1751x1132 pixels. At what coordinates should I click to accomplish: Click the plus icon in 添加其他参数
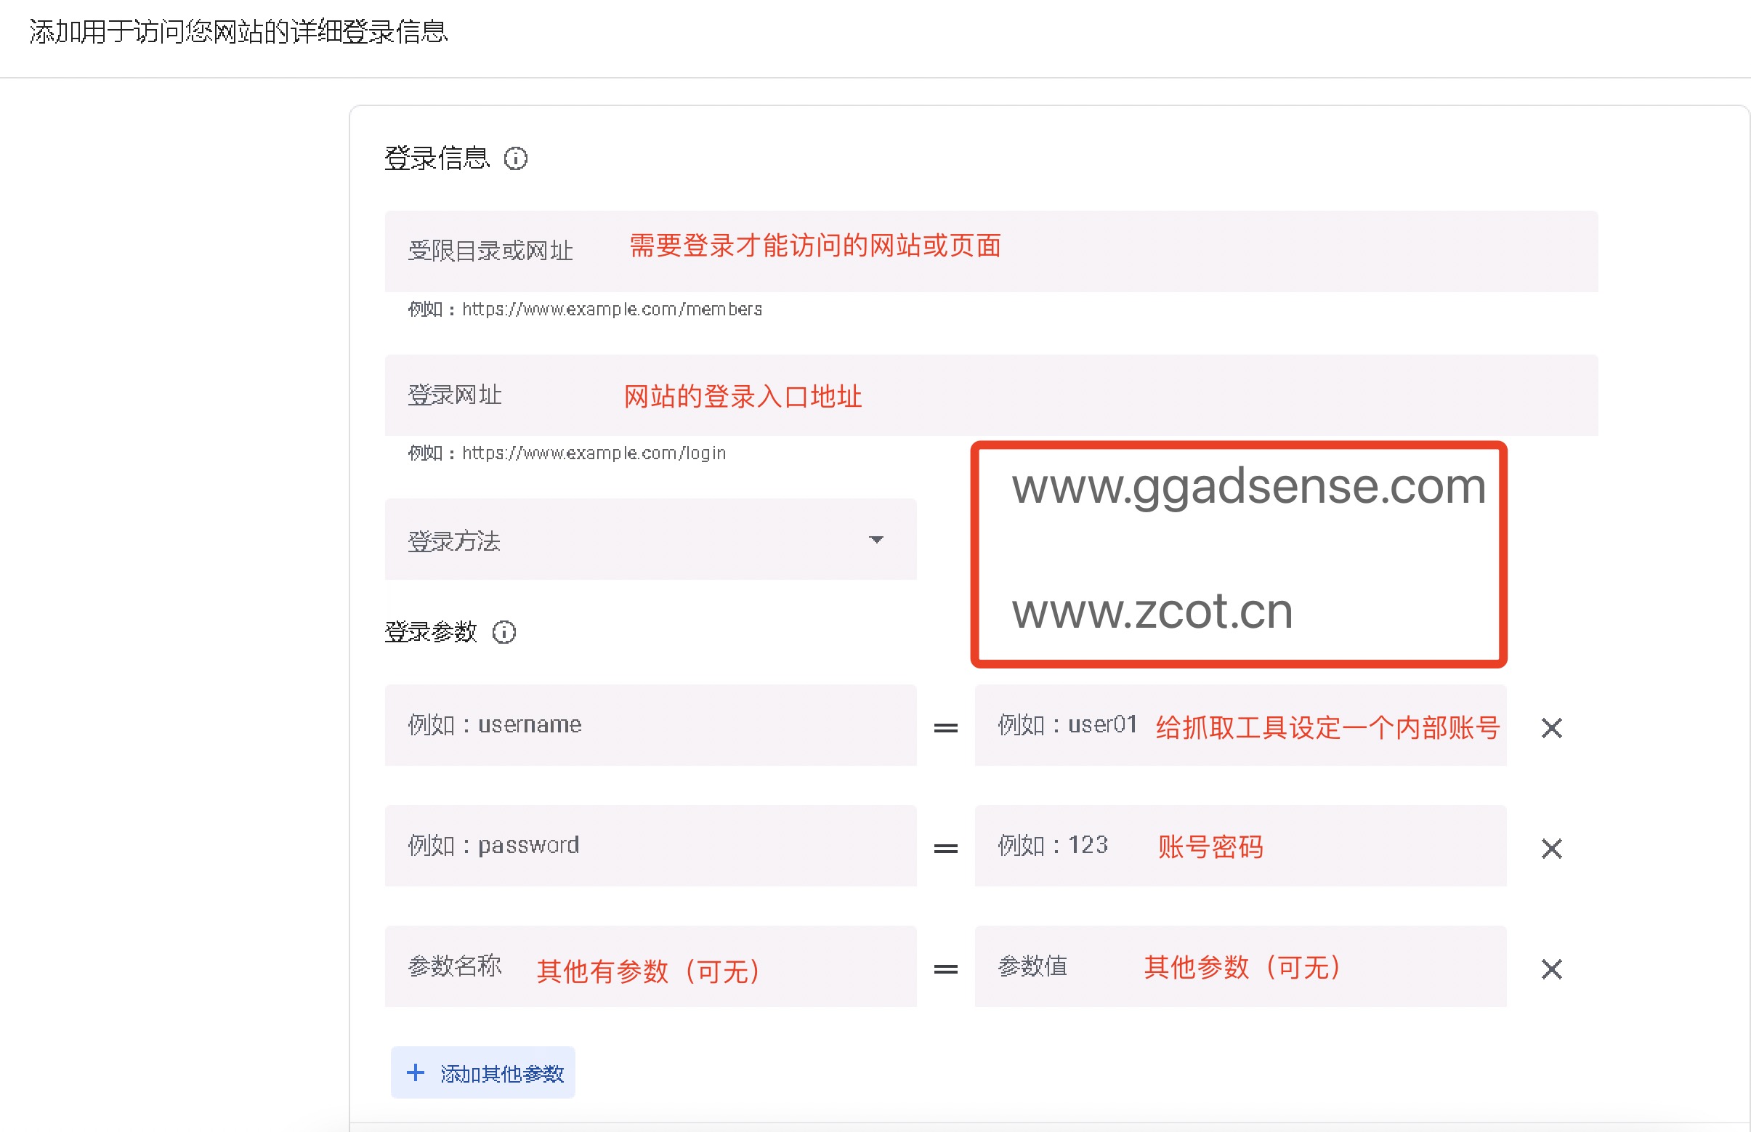click(416, 1072)
